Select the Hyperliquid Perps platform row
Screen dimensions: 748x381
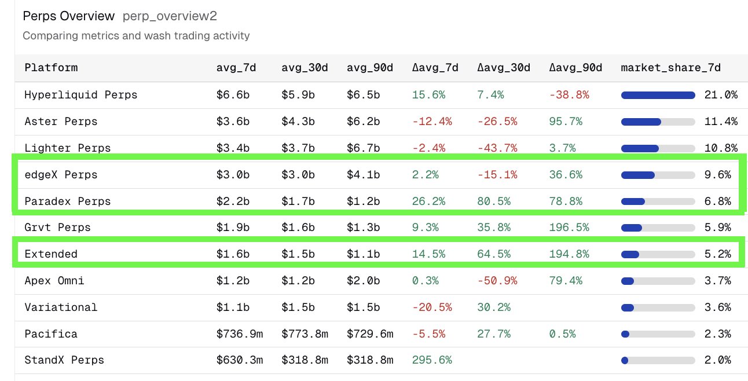coord(81,95)
